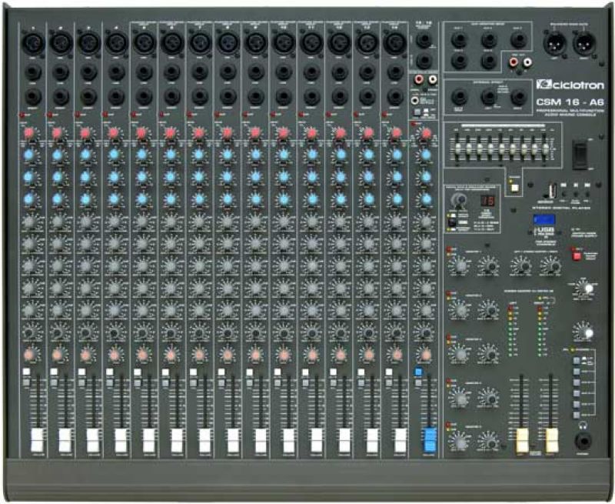The image size is (615, 504).
Task: Click the red gain knob on channel 1
Action: [x=27, y=134]
